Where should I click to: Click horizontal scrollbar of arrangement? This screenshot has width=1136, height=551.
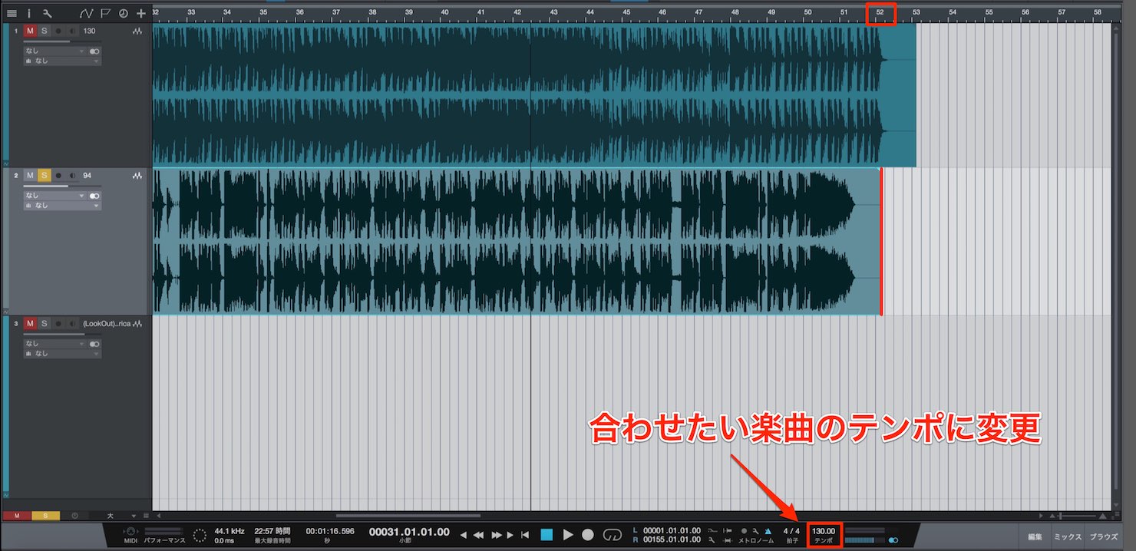408,516
